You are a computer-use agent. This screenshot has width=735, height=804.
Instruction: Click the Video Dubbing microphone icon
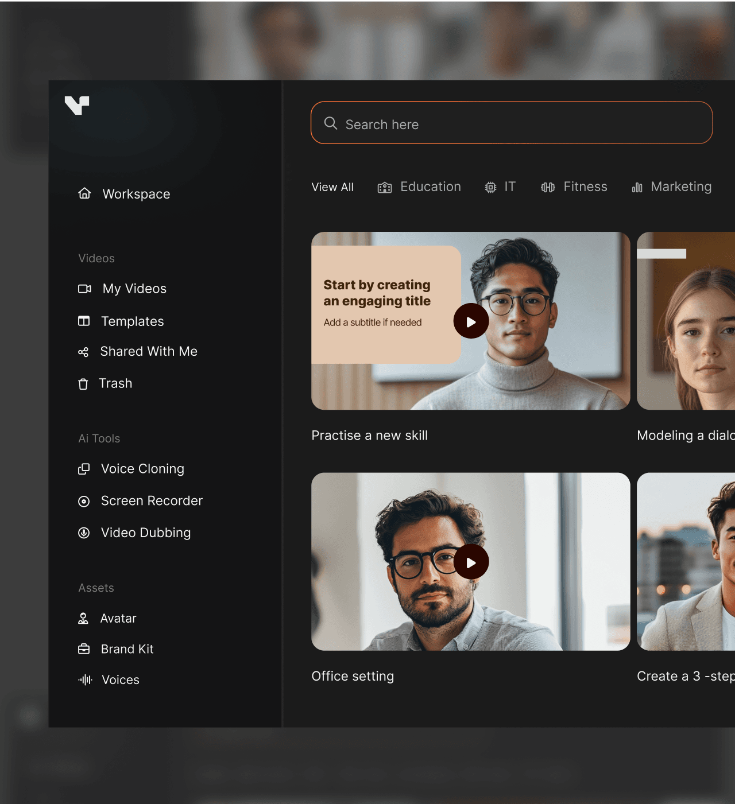(x=84, y=533)
